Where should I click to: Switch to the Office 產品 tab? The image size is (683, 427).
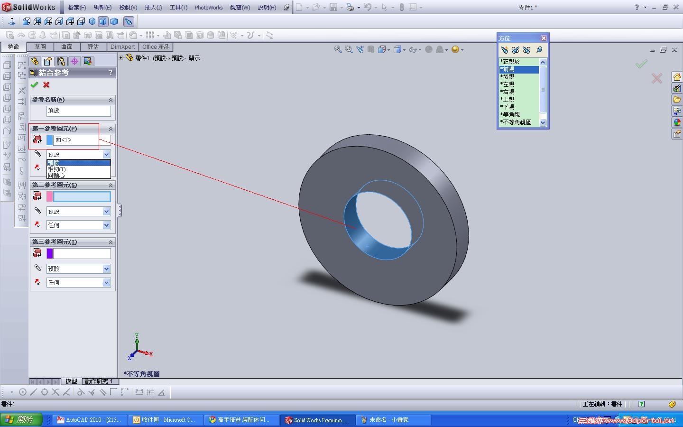coord(156,47)
